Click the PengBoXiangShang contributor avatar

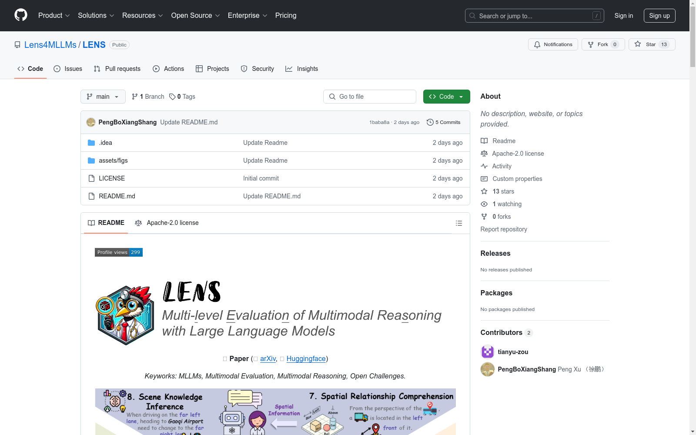(488, 369)
